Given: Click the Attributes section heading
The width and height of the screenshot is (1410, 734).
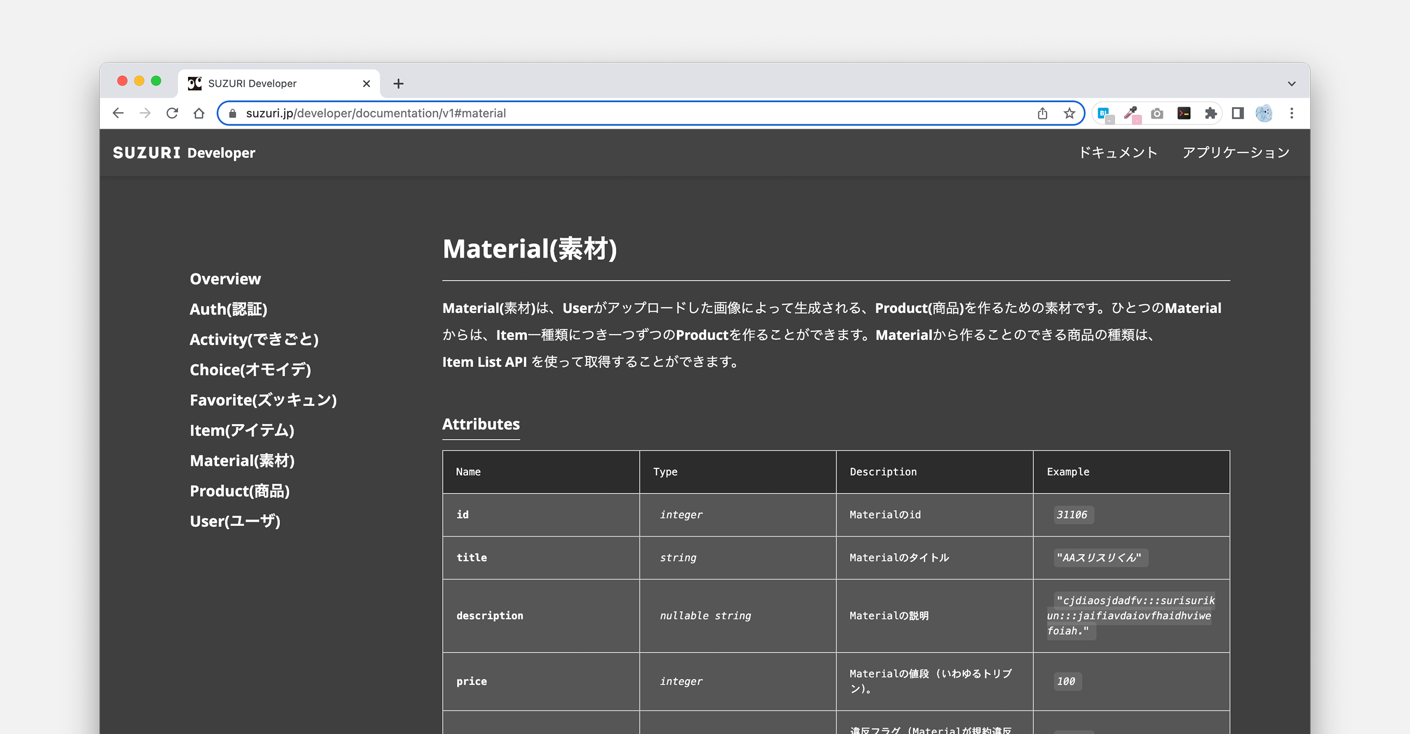Looking at the screenshot, I should (481, 424).
